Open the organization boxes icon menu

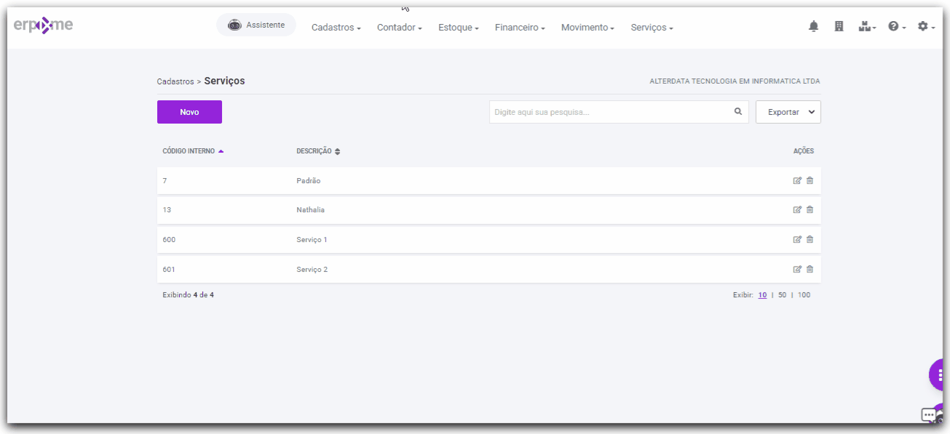(x=866, y=27)
